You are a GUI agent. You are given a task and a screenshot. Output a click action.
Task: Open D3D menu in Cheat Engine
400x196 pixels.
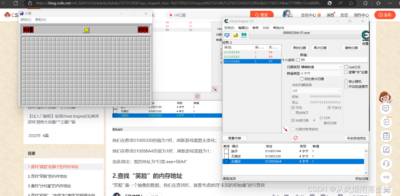click(266, 28)
